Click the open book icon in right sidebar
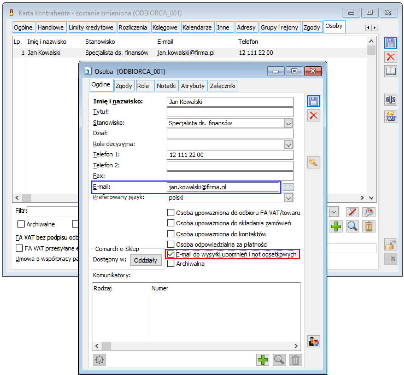Image resolution: width=404 pixels, height=375 pixels. coord(390,71)
